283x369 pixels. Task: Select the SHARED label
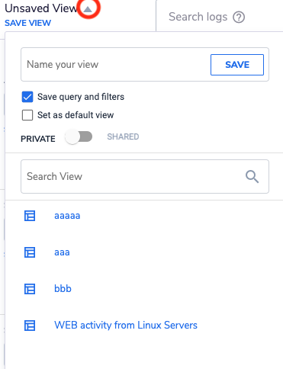point(123,136)
